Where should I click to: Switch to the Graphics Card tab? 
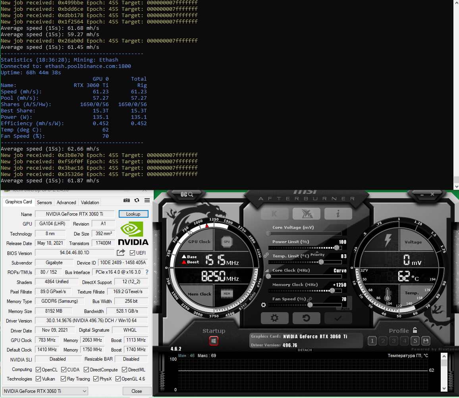[18, 202]
